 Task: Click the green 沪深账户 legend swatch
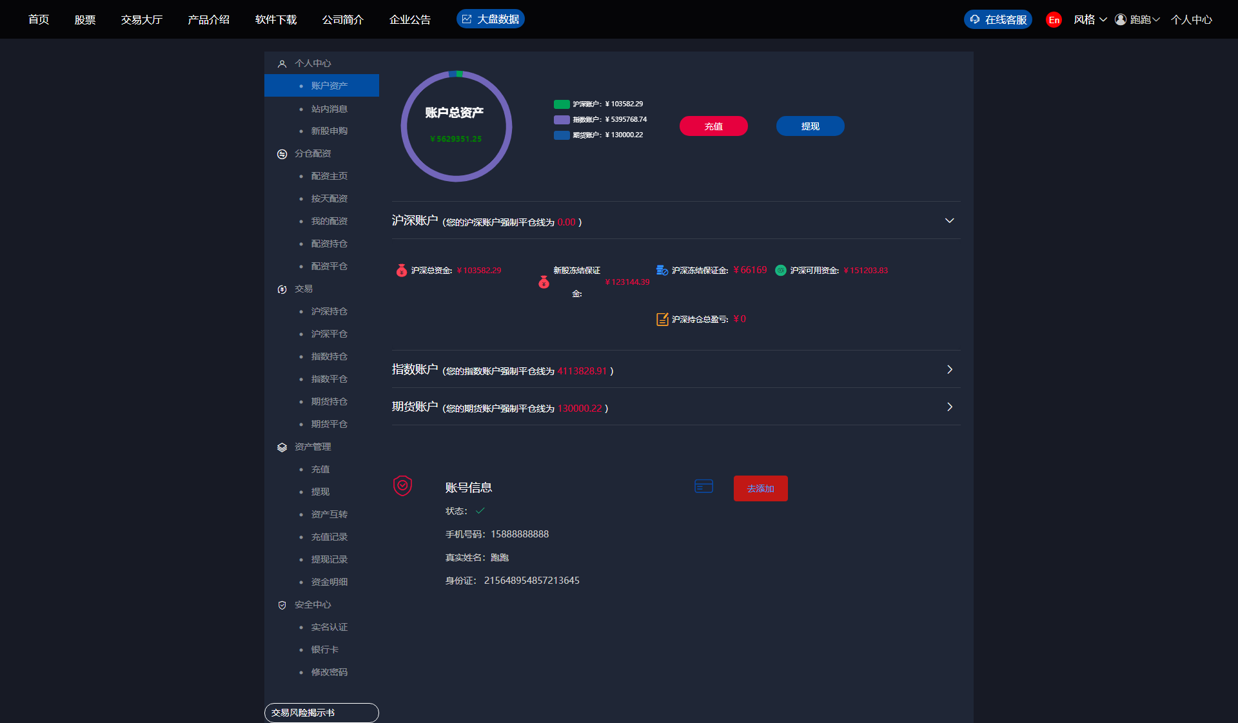click(561, 104)
